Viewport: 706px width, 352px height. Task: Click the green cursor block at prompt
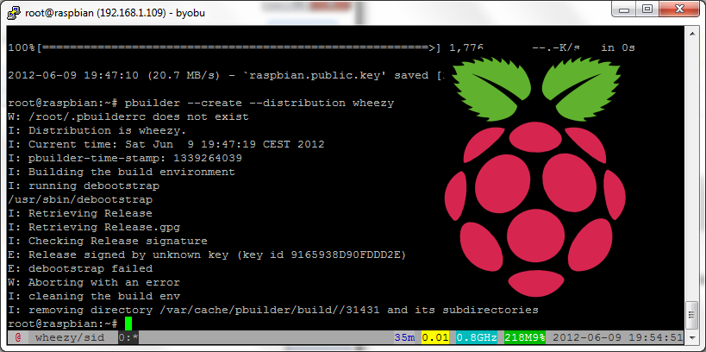tap(128, 324)
